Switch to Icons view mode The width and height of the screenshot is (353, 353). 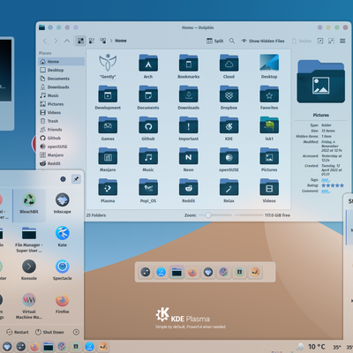tap(80, 41)
